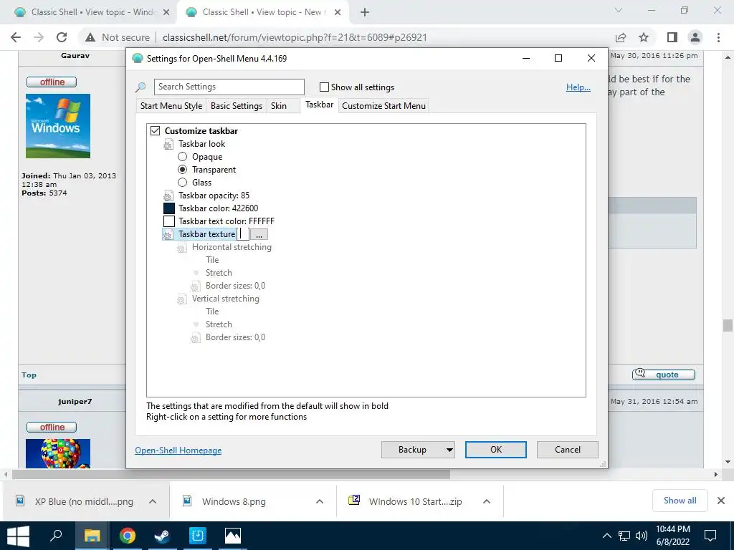Select the Transparent taskbar look
Viewport: 734px width, 550px height.
(183, 170)
